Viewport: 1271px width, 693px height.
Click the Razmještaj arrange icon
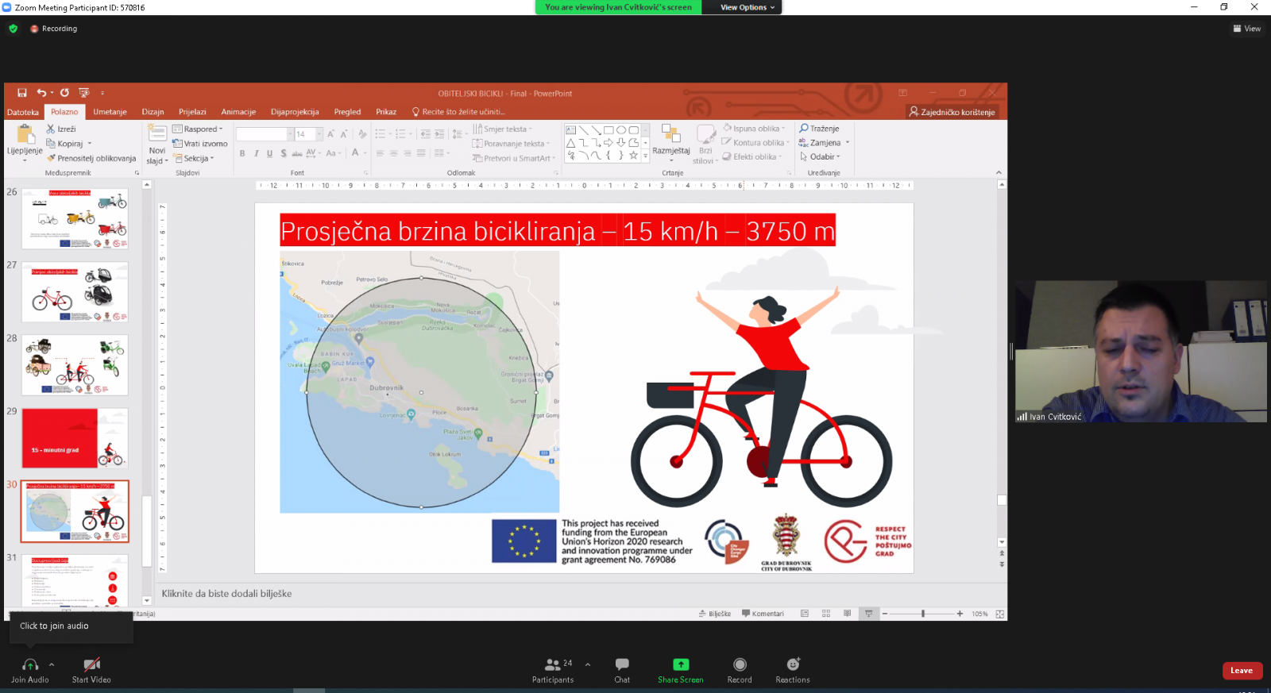pos(671,134)
